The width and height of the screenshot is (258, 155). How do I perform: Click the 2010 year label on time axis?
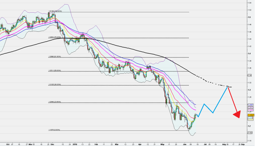(x=75, y=144)
